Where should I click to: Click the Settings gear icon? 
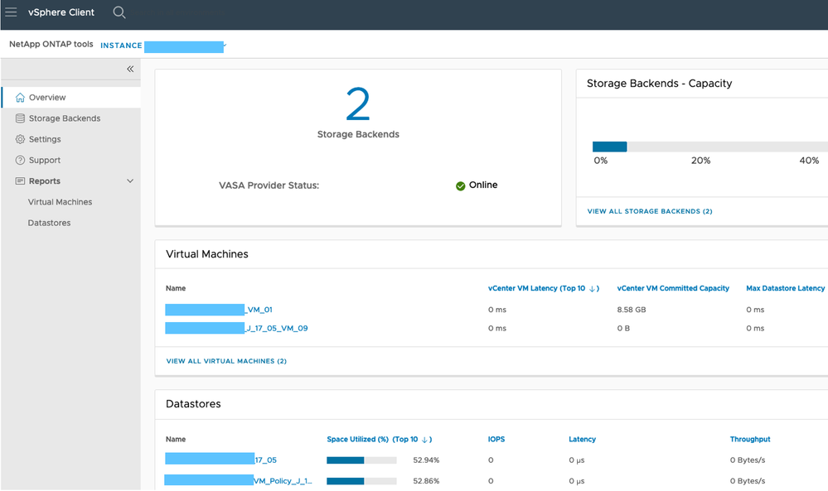pos(21,139)
